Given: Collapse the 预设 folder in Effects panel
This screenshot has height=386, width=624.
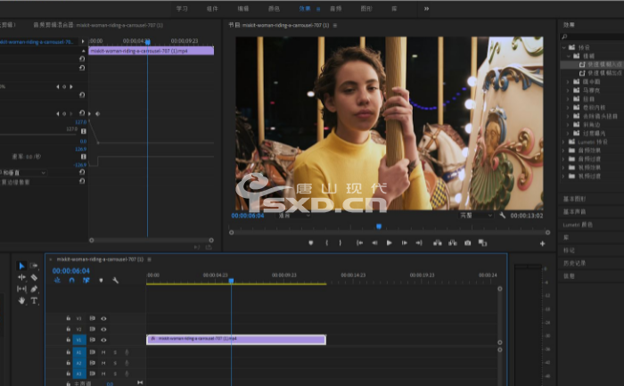Looking at the screenshot, I should pyautogui.click(x=564, y=47).
